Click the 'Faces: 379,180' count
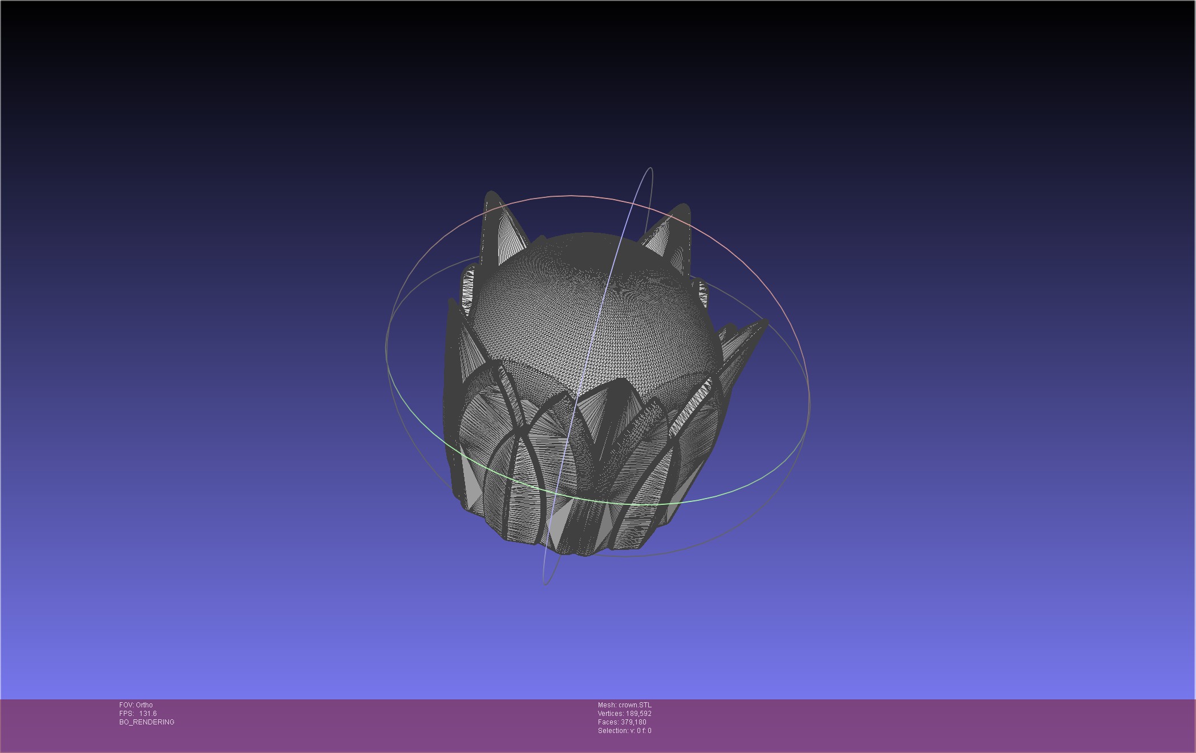 [x=622, y=722]
